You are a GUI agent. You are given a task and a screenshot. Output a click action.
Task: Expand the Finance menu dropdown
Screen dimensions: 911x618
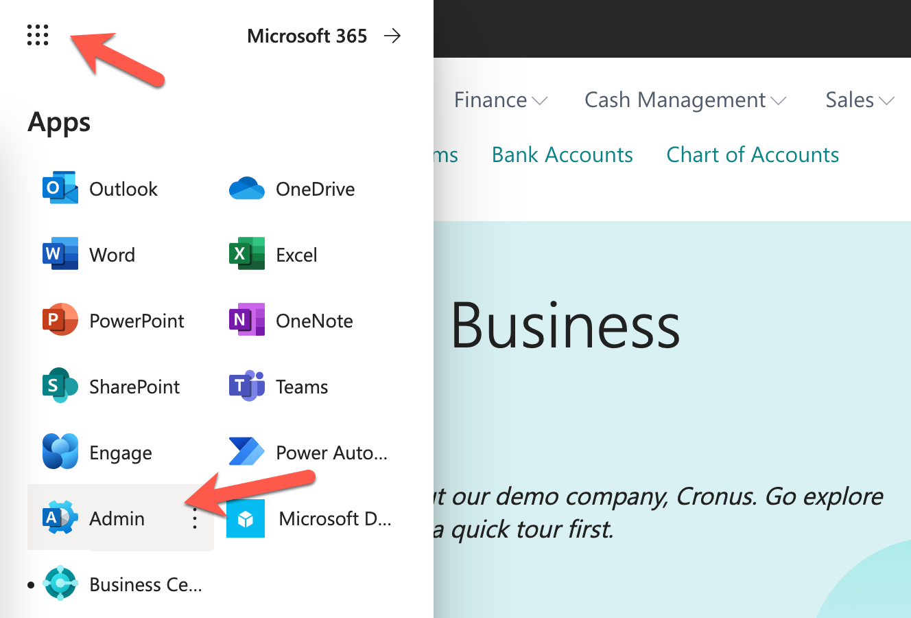pyautogui.click(x=501, y=100)
